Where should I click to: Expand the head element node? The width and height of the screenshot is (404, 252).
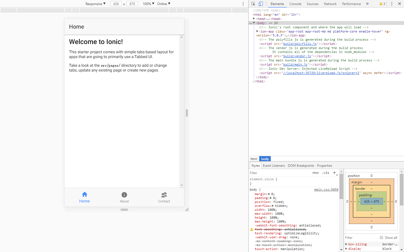tap(254, 19)
